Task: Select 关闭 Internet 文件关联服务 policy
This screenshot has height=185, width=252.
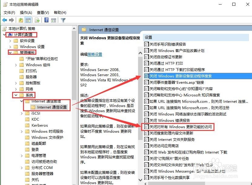Action: pyautogui.click(x=172, y=139)
